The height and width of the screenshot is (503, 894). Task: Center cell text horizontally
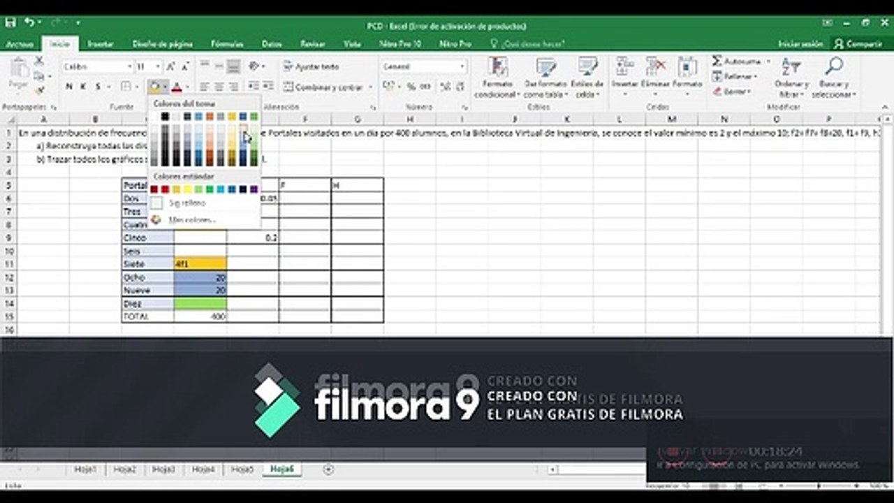219,87
